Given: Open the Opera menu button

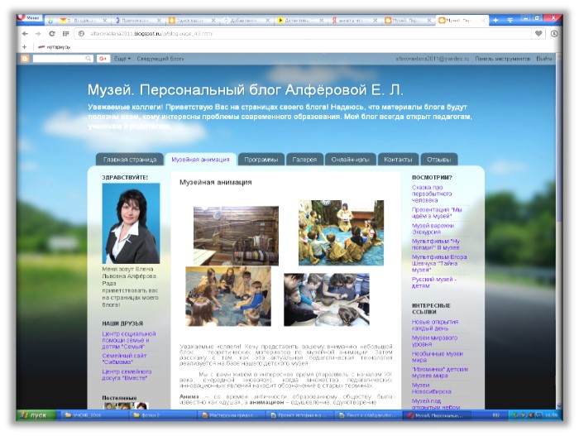Looking at the screenshot, I should coord(31,18).
